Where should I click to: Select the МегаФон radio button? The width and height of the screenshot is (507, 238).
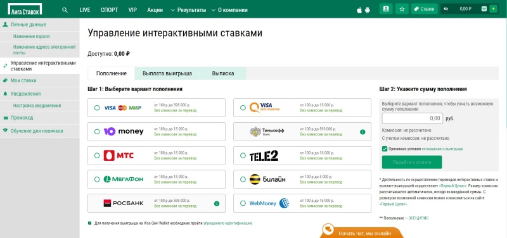pyautogui.click(x=97, y=179)
